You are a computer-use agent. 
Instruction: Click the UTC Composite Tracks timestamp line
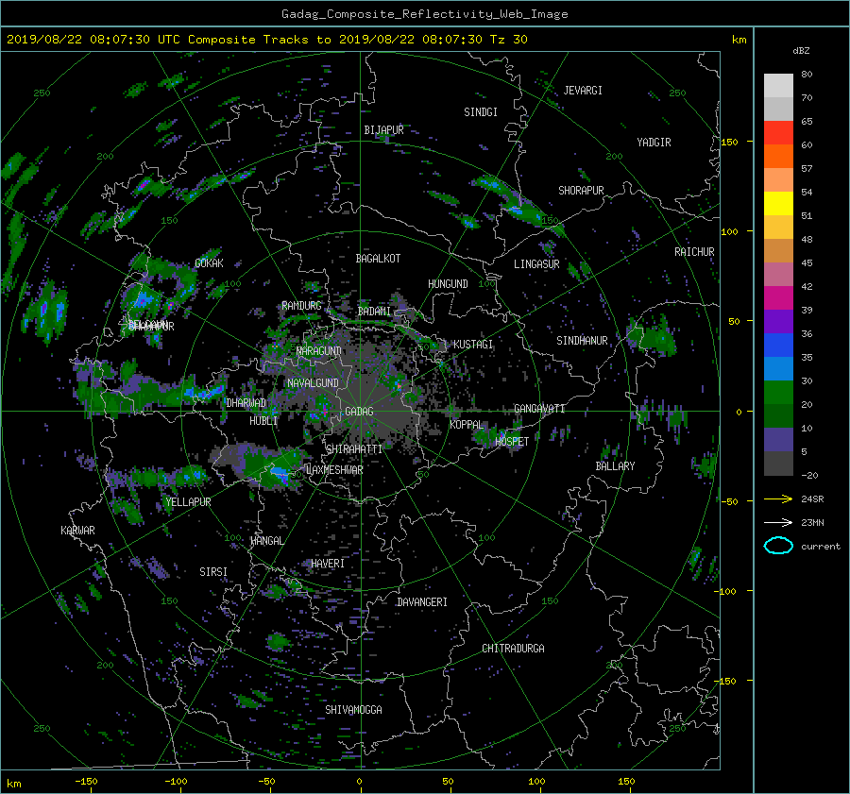click(266, 40)
